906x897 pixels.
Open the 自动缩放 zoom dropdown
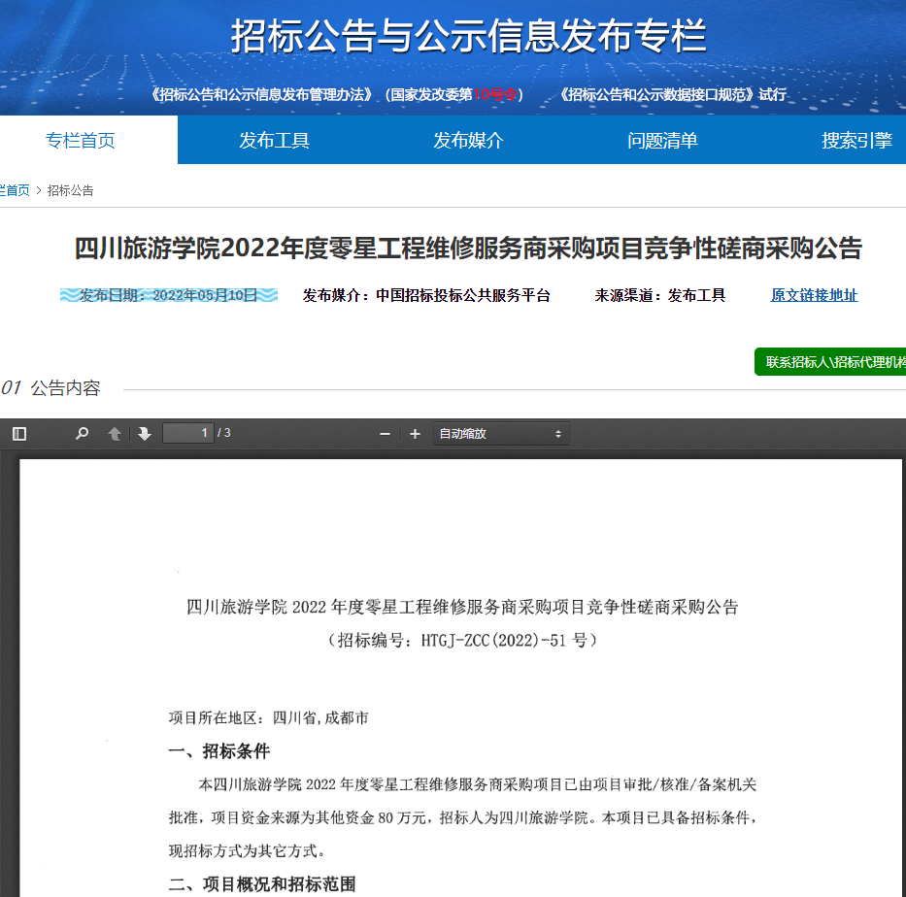coord(501,434)
